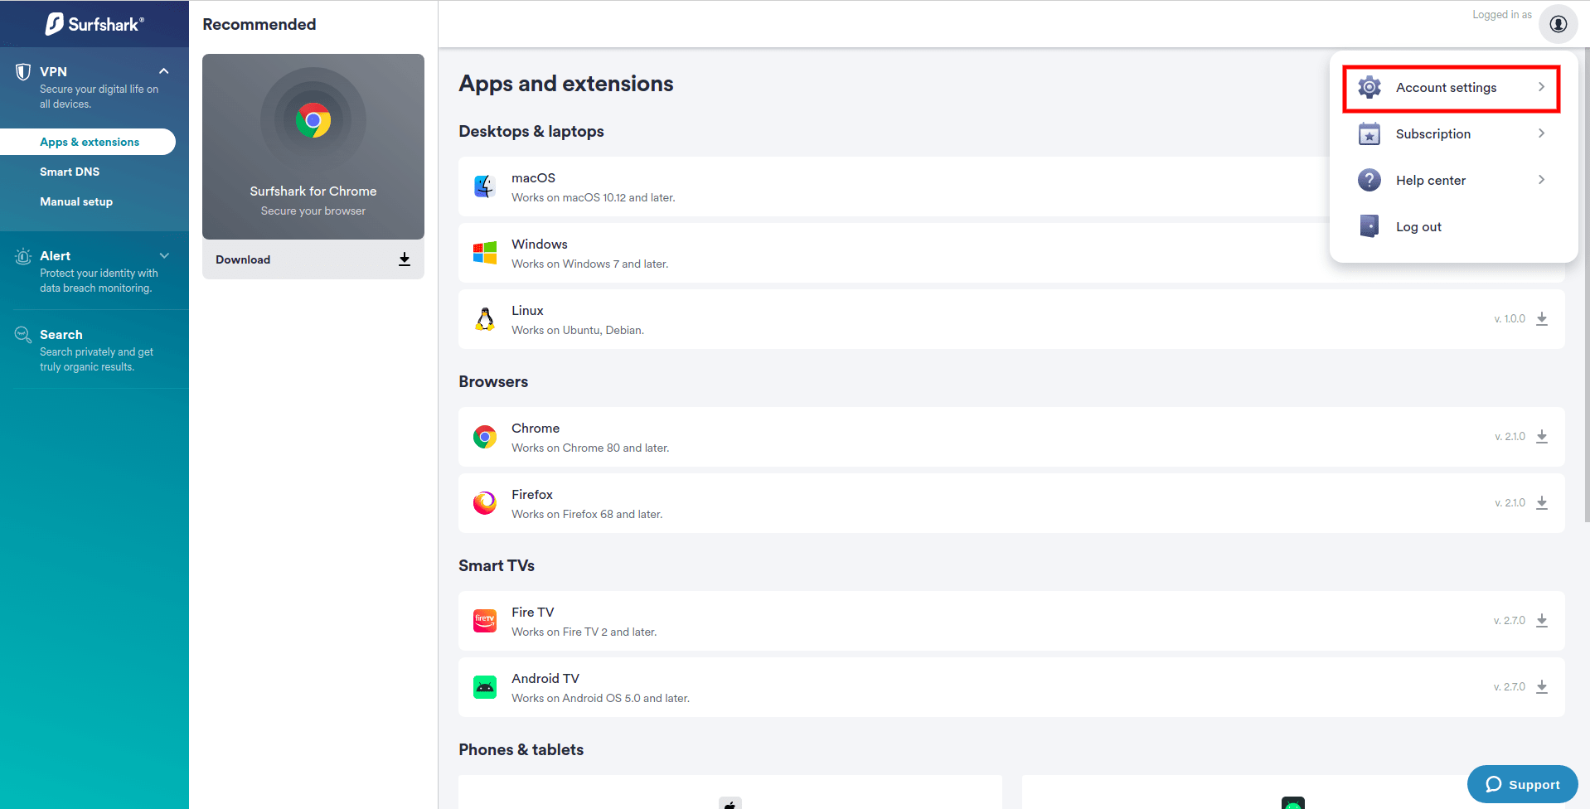Expand Help center chevron arrow
Viewport: 1590px width, 809px height.
point(1541,180)
